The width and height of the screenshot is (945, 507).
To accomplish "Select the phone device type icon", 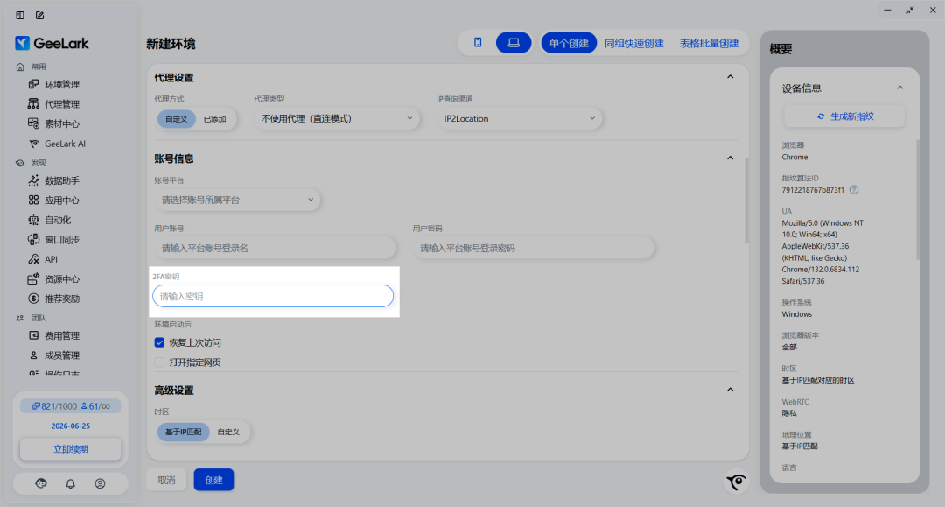I will click(x=478, y=43).
